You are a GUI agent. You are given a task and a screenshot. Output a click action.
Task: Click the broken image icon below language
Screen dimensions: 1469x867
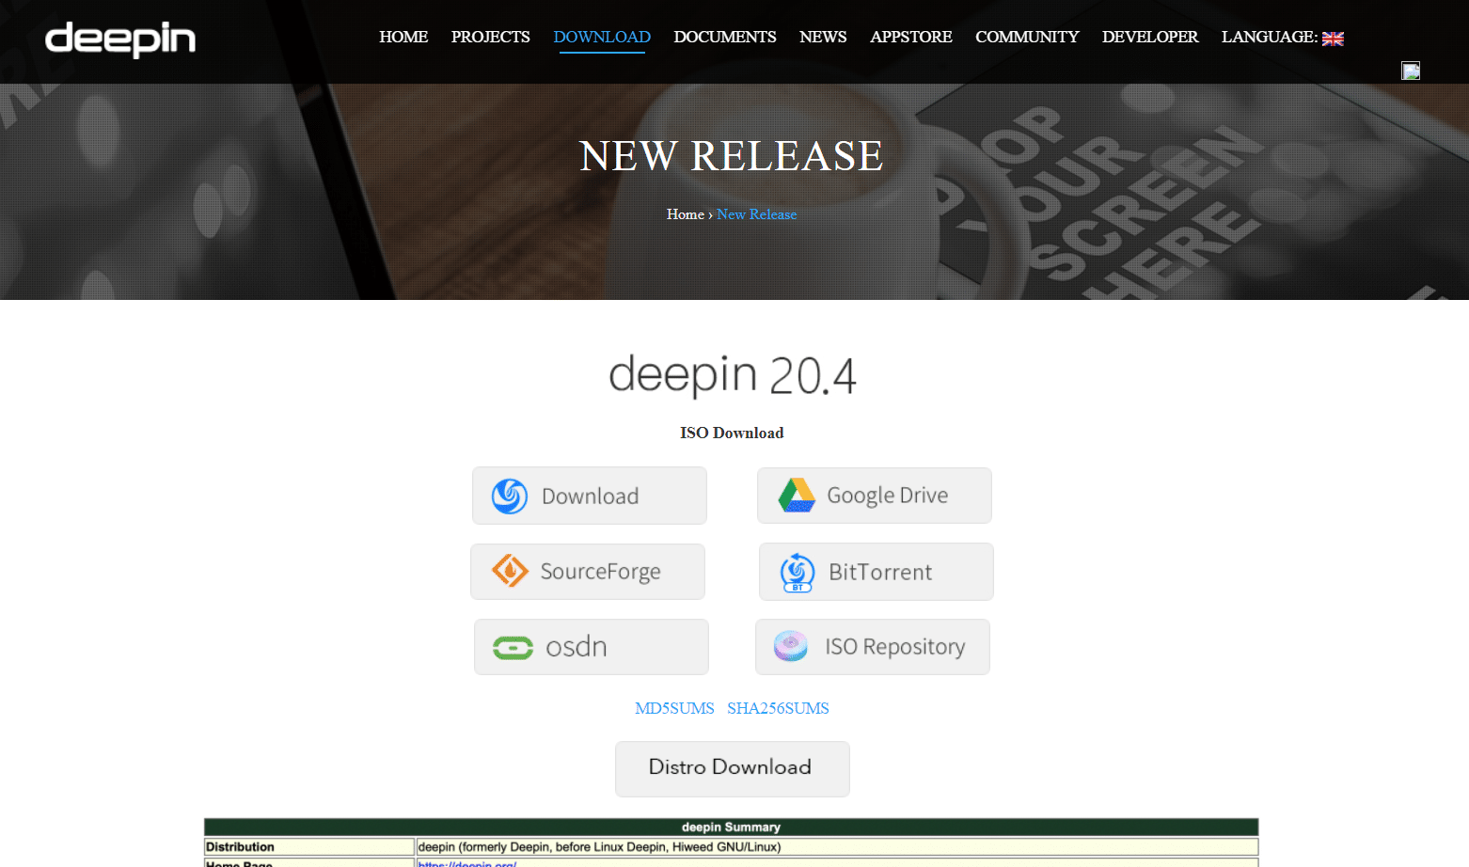coord(1411,71)
